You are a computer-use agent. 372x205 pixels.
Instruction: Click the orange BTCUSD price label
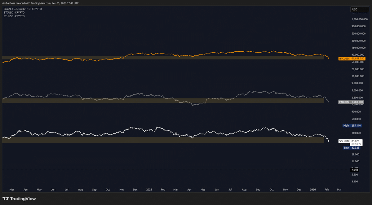pos(351,58)
